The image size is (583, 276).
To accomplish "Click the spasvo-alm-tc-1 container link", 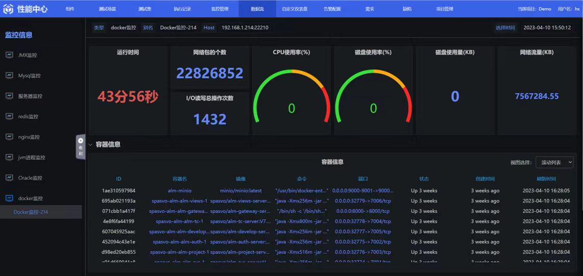I will pos(179,221).
